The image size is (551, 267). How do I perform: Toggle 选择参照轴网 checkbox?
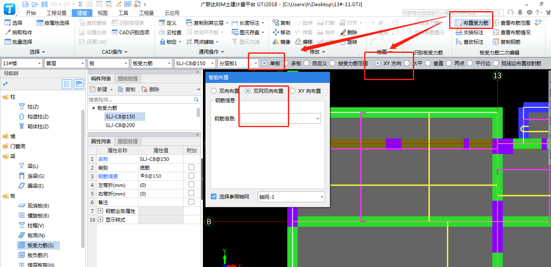click(214, 196)
